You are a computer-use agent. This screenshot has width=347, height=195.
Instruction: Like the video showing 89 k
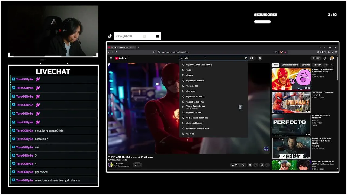pos(235,165)
